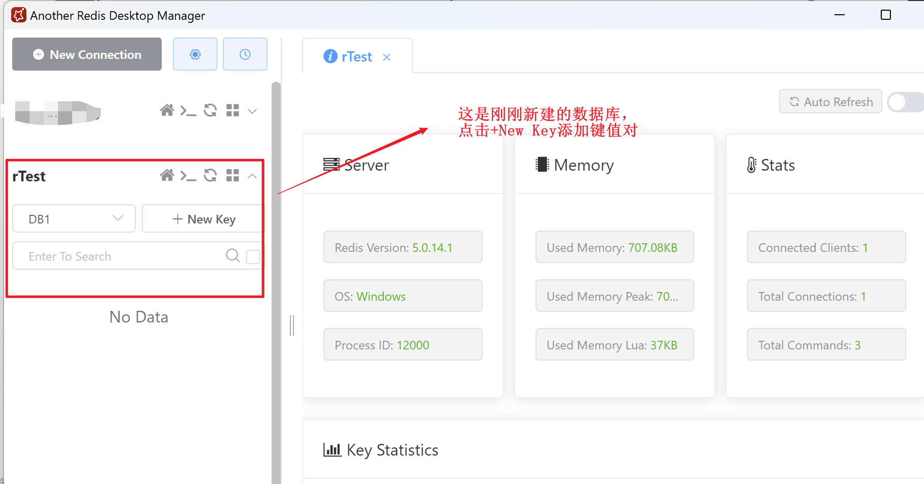Click the Total Connections: 1 tag
The image size is (924, 484).
tap(826, 296)
